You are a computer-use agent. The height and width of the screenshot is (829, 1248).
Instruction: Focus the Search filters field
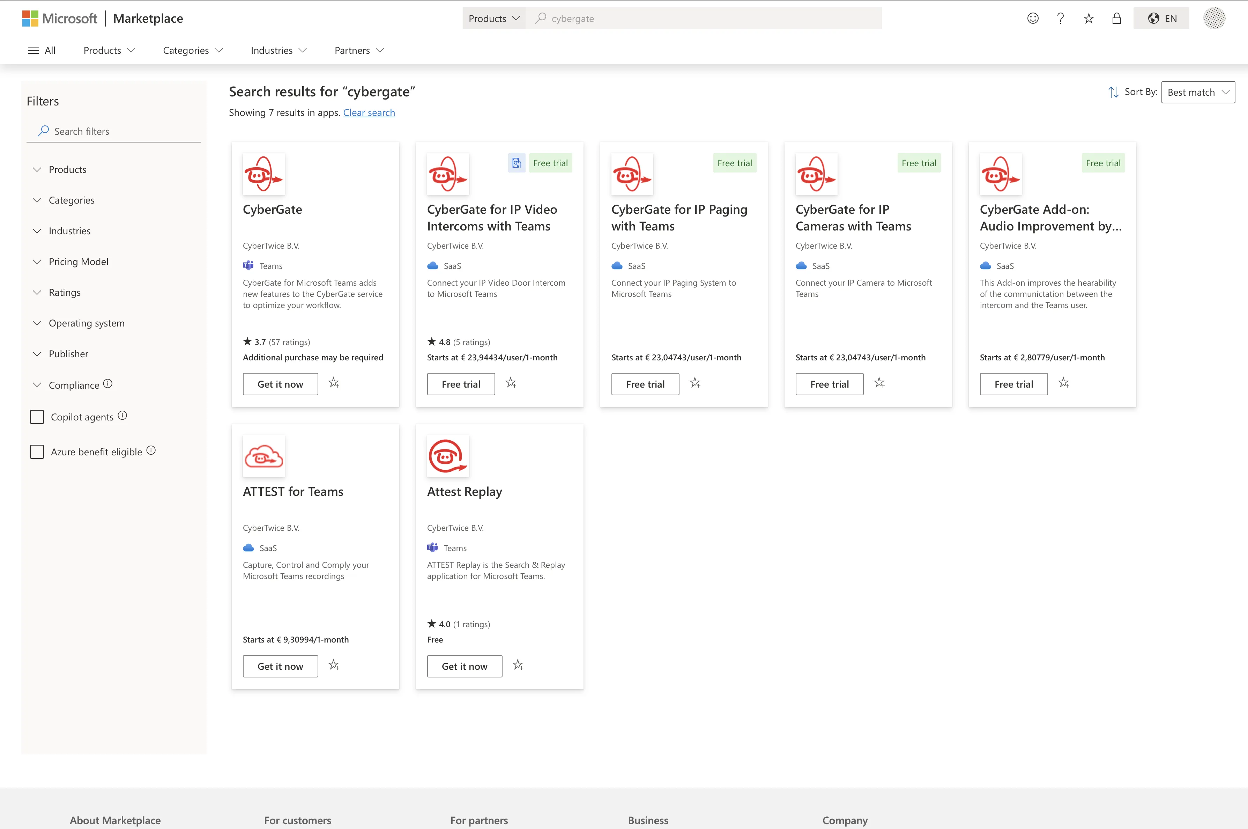[114, 131]
